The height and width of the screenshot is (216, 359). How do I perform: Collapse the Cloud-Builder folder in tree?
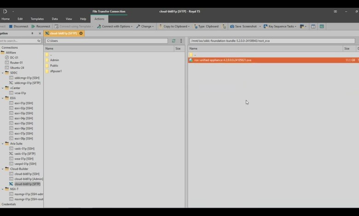pyautogui.click(x=2, y=169)
